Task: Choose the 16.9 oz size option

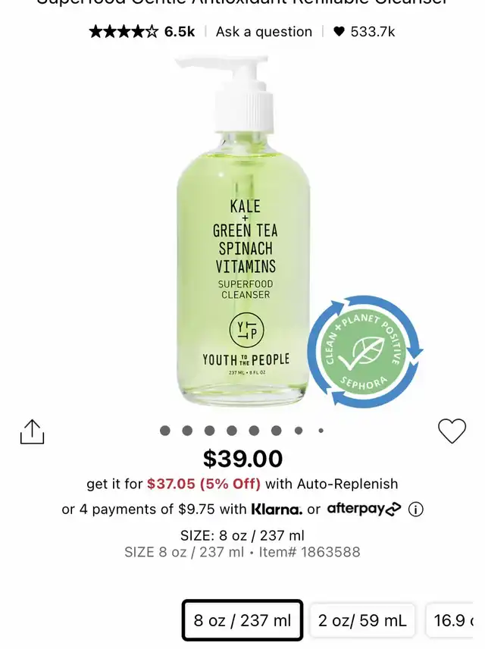Action: coord(449,620)
